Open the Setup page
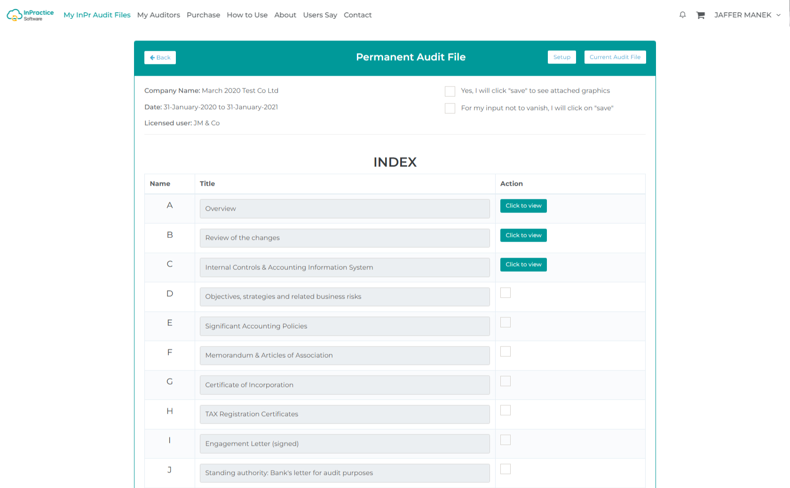Image resolution: width=790 pixels, height=488 pixels. click(x=561, y=57)
